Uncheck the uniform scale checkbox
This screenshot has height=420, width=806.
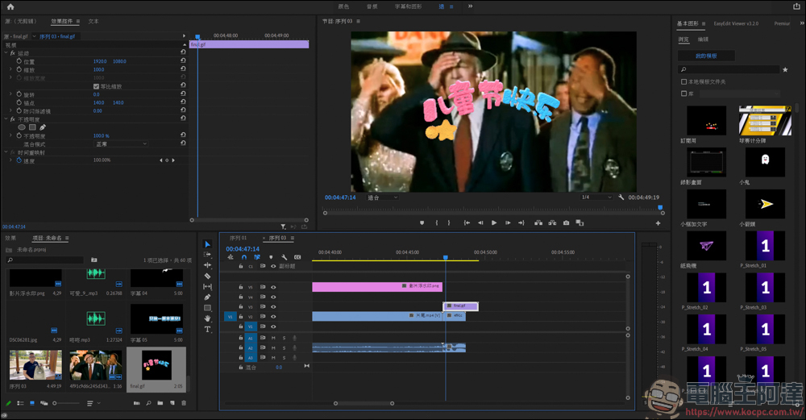(97, 86)
